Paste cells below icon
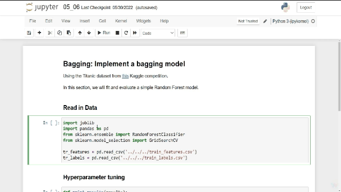341x192 pixels. (69, 33)
